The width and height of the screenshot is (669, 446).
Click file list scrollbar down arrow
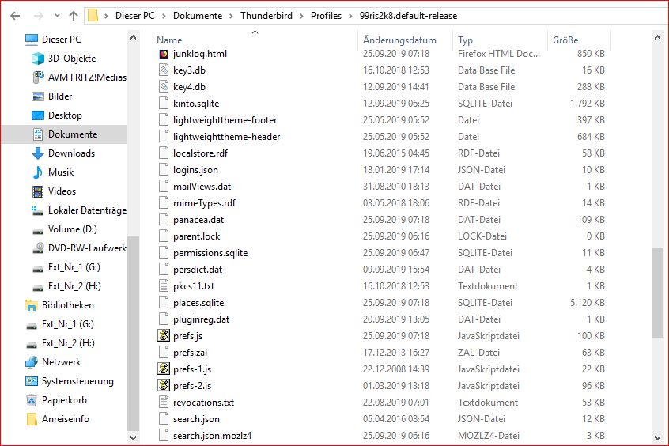coord(657,438)
